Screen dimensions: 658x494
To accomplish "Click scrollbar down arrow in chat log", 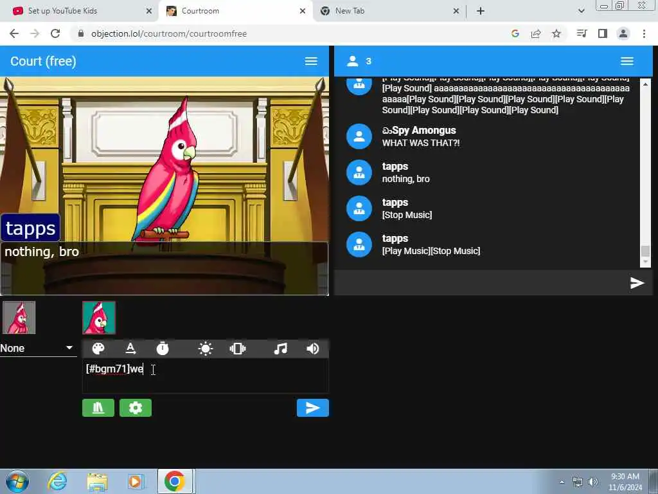I will coord(645,263).
